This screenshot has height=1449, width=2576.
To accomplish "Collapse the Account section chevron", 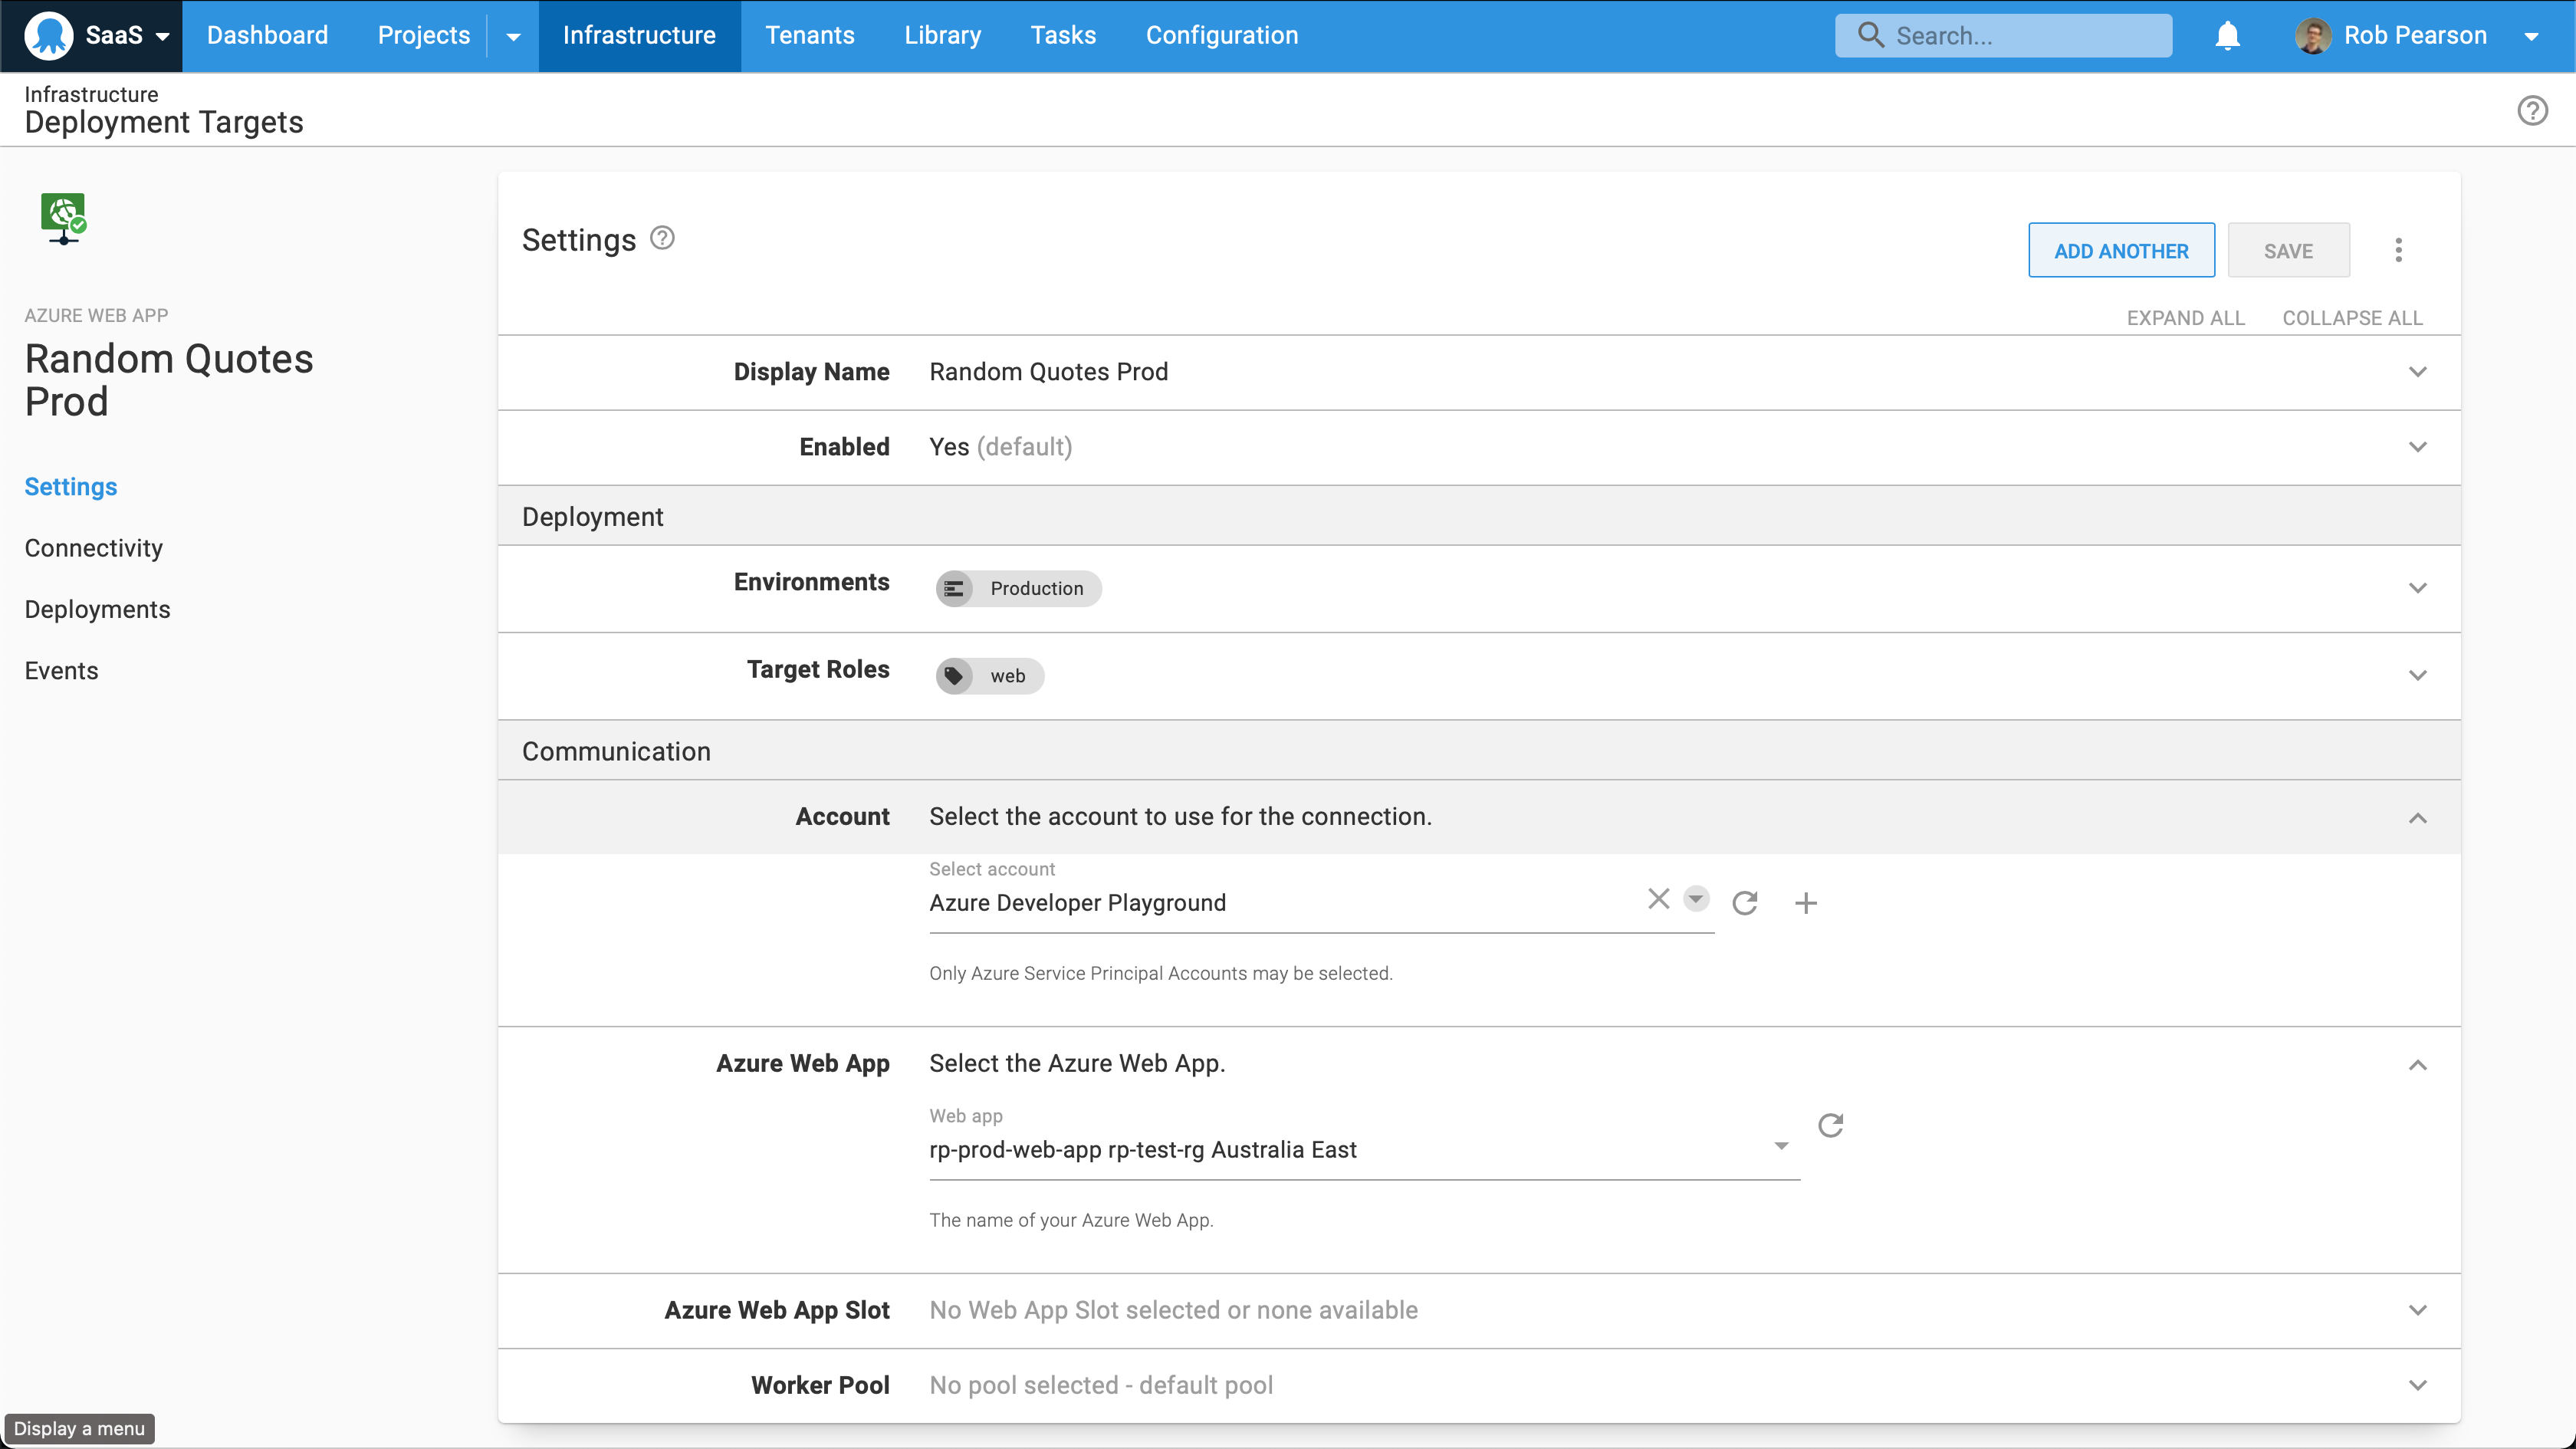I will click(x=2419, y=818).
